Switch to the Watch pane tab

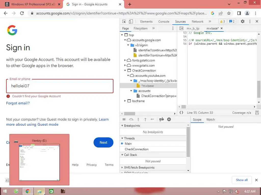pos(210,120)
